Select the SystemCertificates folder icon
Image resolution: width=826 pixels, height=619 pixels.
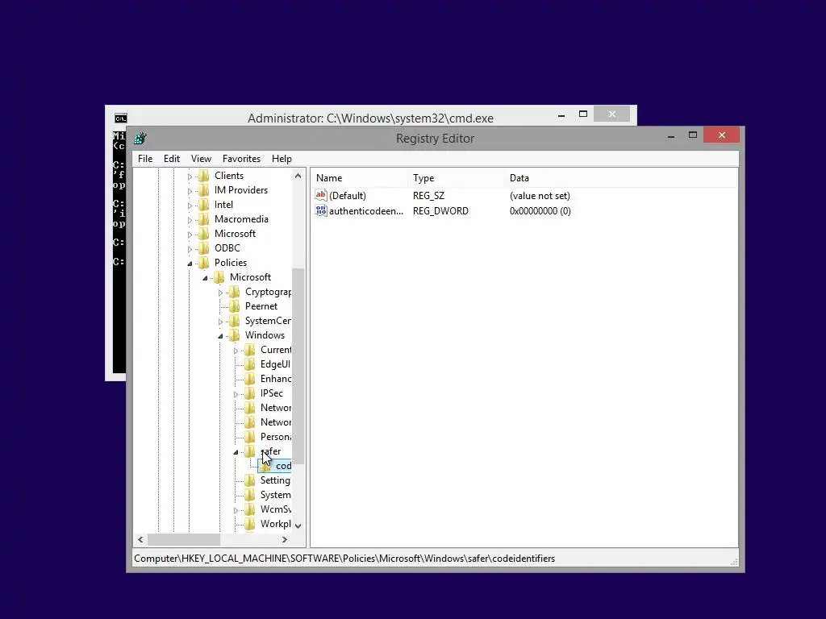coord(235,321)
